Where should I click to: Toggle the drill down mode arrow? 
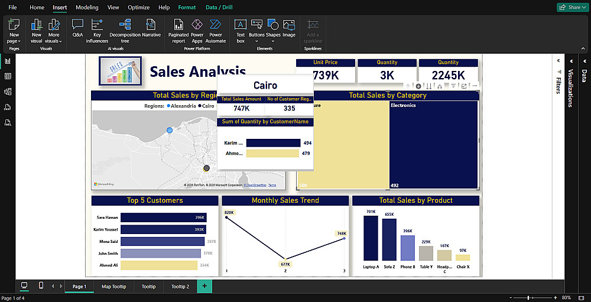click(x=418, y=86)
